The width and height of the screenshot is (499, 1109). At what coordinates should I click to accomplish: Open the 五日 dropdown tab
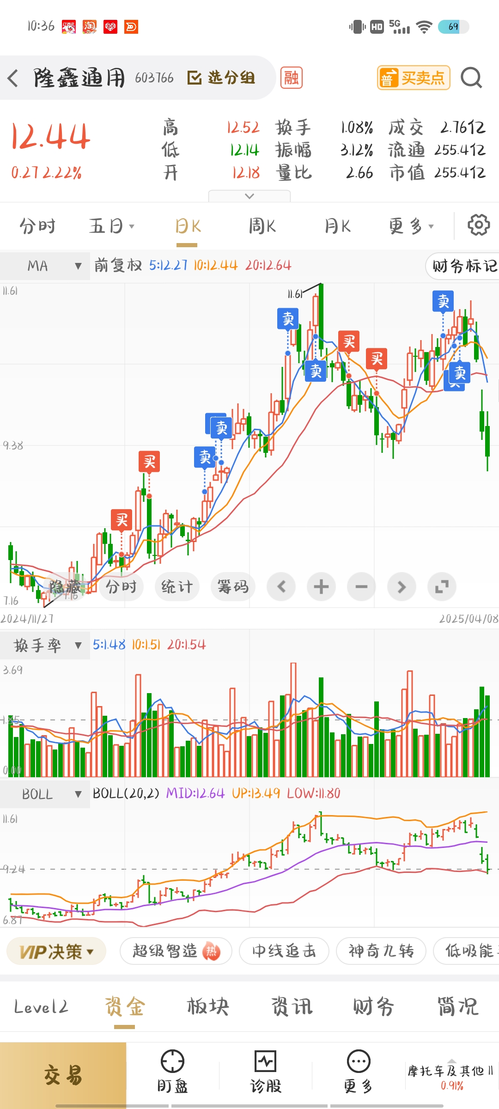[x=111, y=226]
